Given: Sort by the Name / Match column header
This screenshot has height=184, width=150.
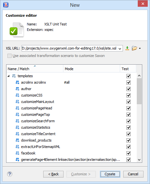Looking at the screenshot, I should [35, 69].
